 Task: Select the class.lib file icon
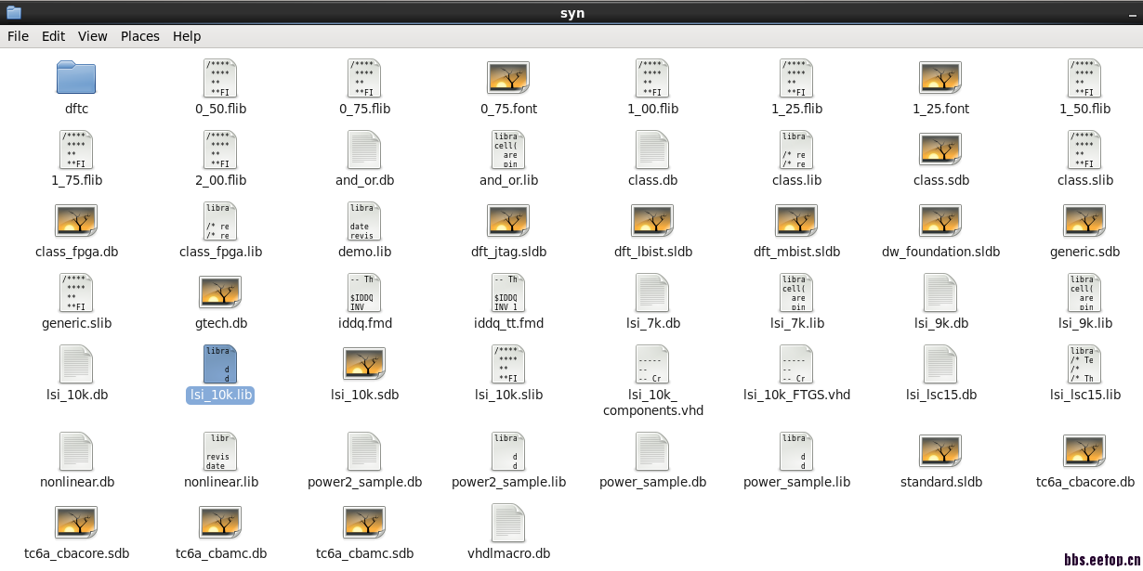coord(796,149)
